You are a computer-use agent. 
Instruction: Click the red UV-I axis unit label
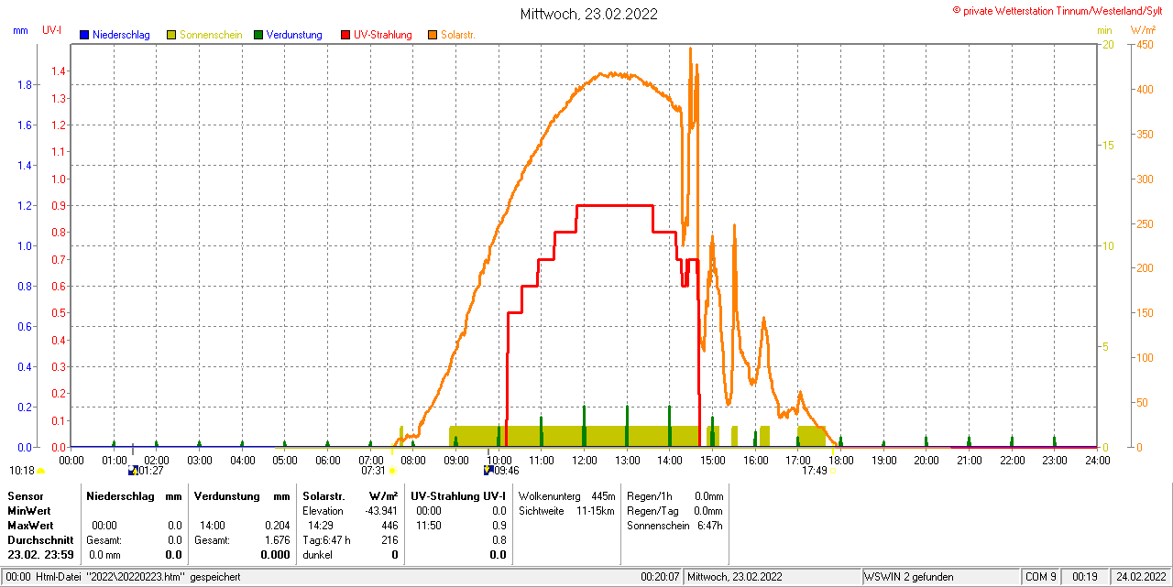[x=51, y=30]
